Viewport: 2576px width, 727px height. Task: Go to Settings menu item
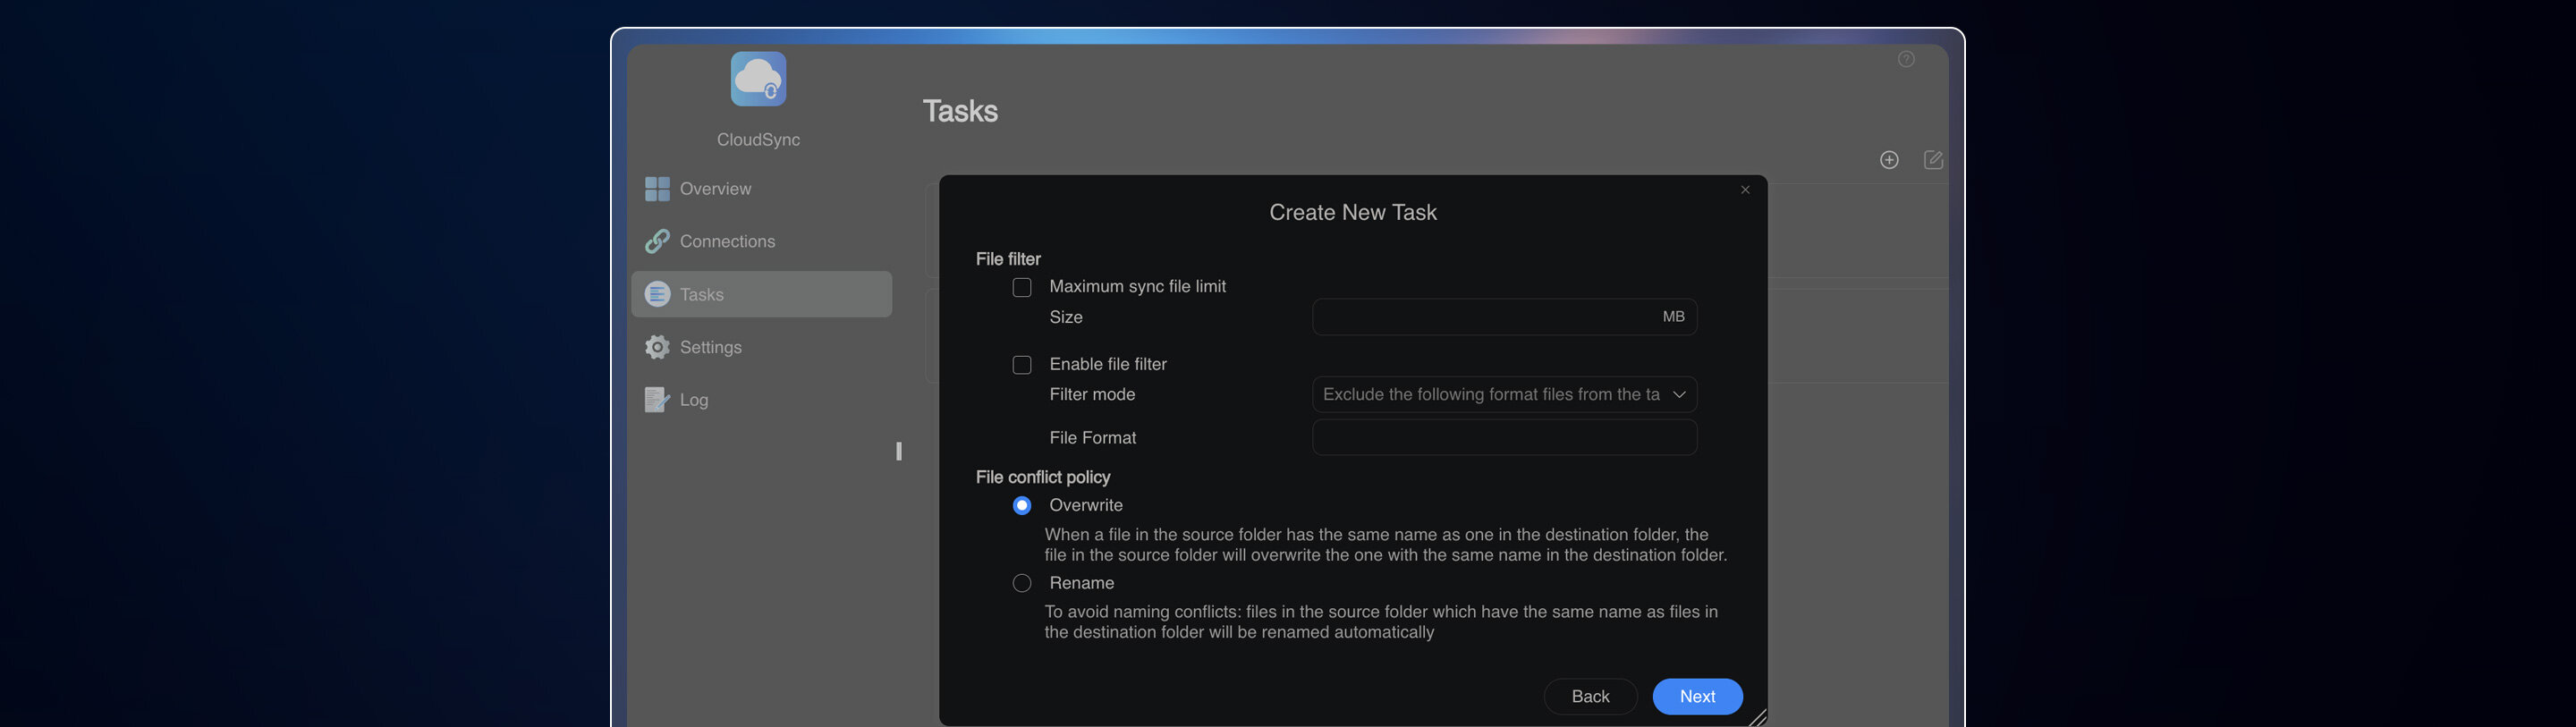pyautogui.click(x=762, y=347)
